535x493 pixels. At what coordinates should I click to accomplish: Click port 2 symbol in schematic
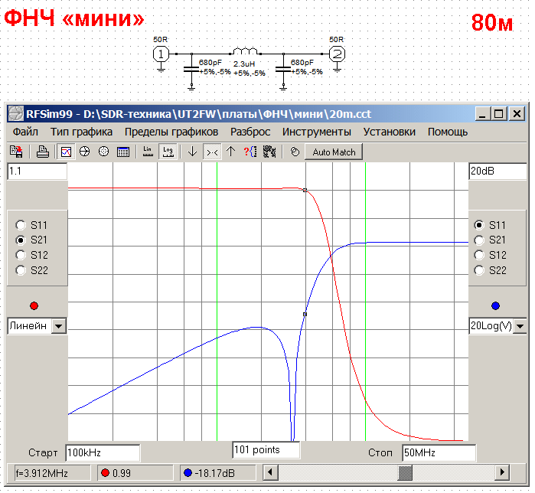click(337, 54)
